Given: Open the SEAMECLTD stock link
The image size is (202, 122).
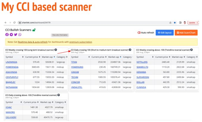Looking at the screenshot, I should (x=142, y=67).
